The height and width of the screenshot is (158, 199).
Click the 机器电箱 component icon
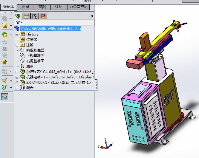point(22,77)
